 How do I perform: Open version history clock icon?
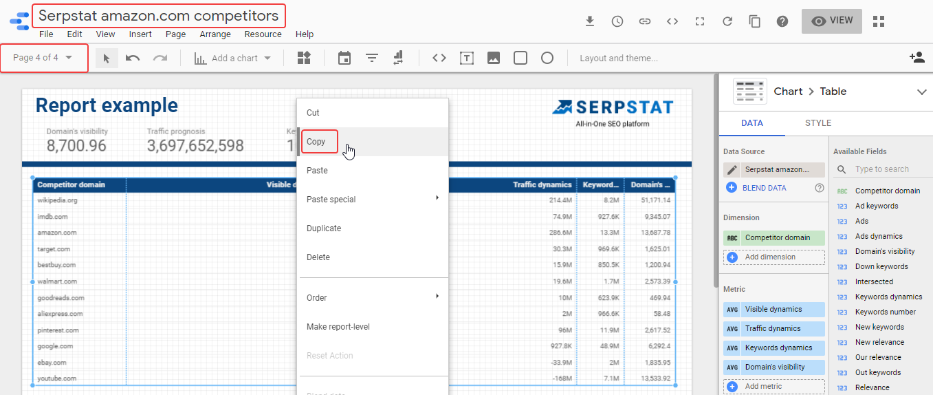click(x=617, y=21)
